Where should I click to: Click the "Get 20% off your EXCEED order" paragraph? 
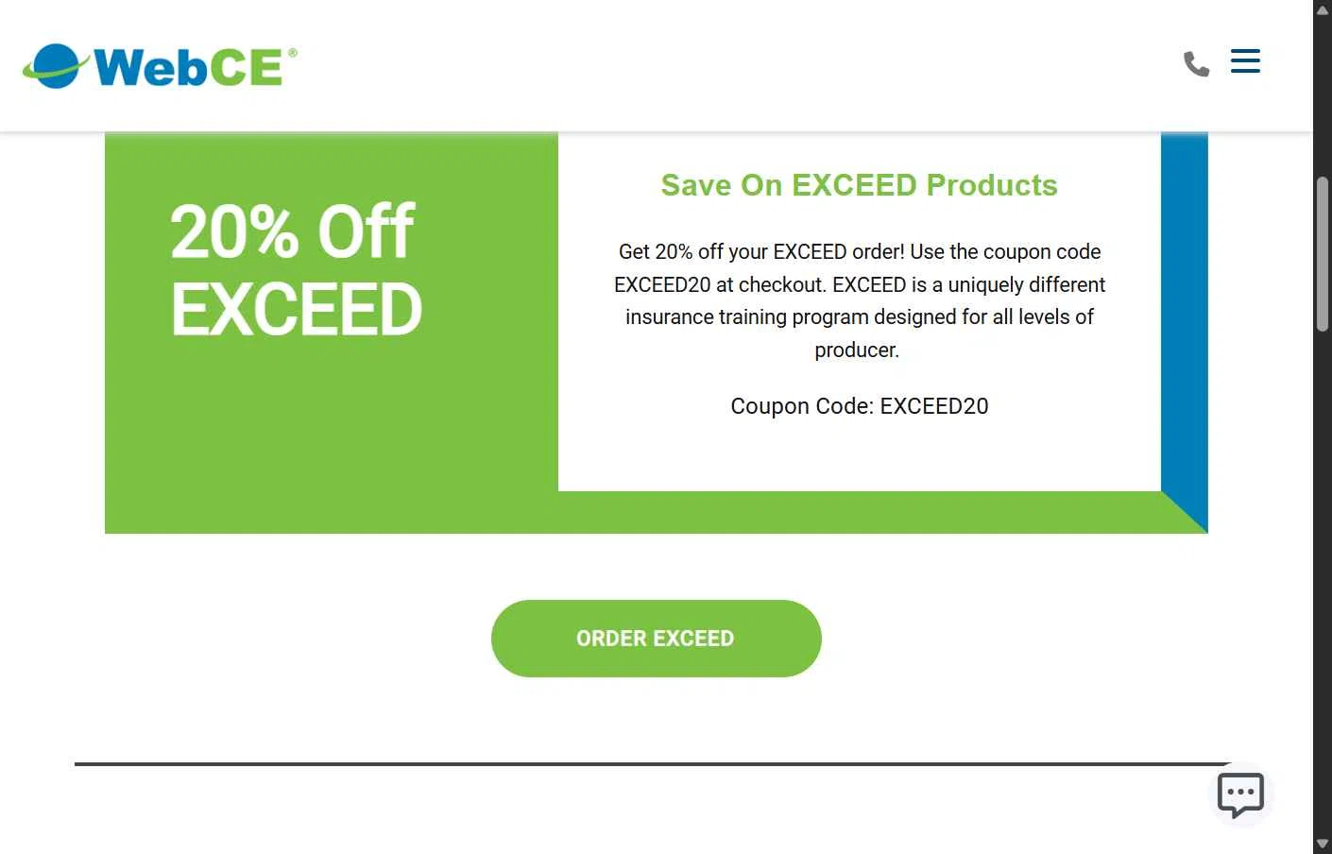(859, 284)
